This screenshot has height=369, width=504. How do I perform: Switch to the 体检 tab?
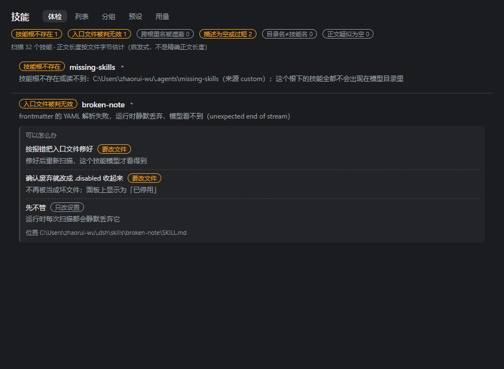point(55,16)
